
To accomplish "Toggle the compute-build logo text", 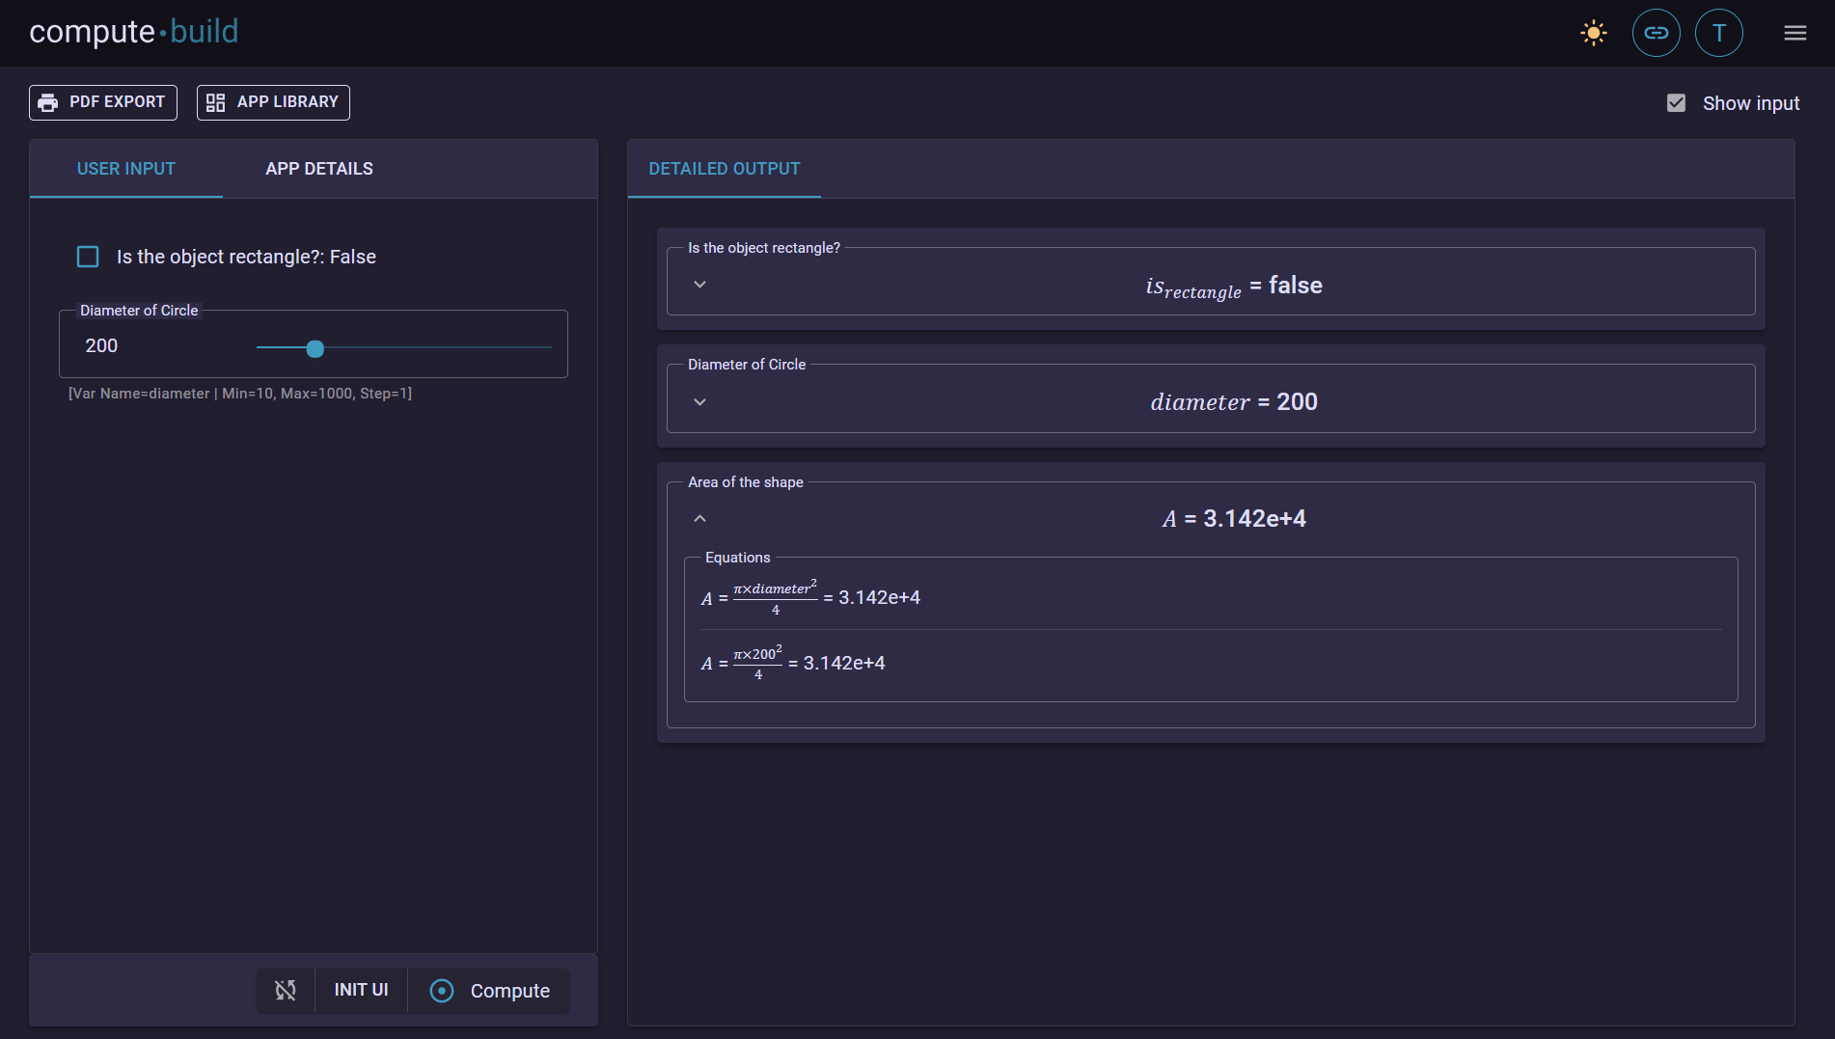I will (132, 32).
